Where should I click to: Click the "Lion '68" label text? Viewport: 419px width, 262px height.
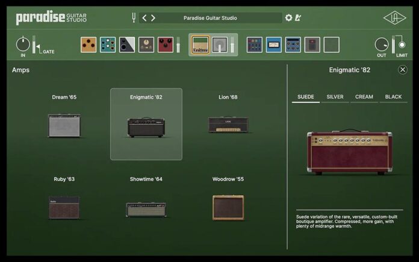(228, 97)
